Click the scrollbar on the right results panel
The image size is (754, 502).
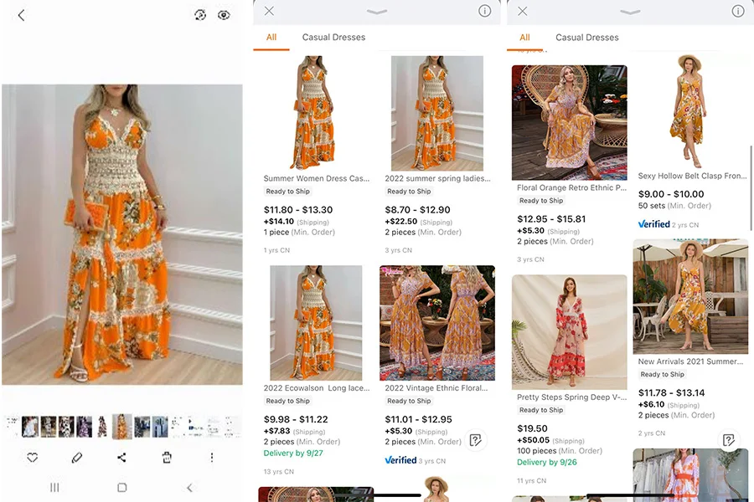pos(751,187)
